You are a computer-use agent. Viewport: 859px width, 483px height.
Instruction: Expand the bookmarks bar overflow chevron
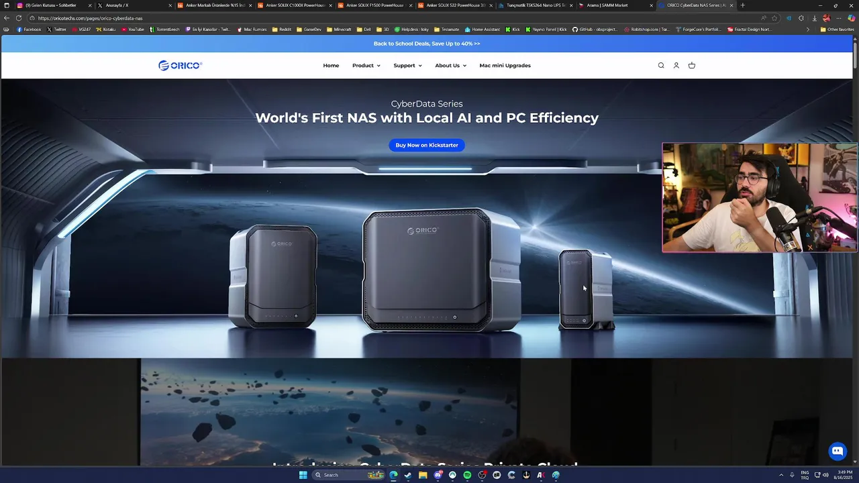click(x=807, y=30)
